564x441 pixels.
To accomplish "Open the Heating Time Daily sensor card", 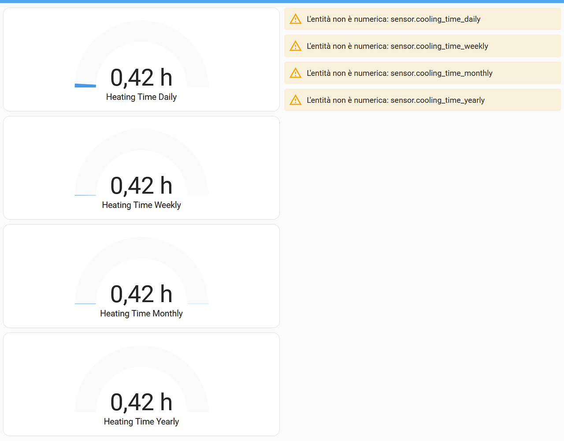I will coord(141,60).
